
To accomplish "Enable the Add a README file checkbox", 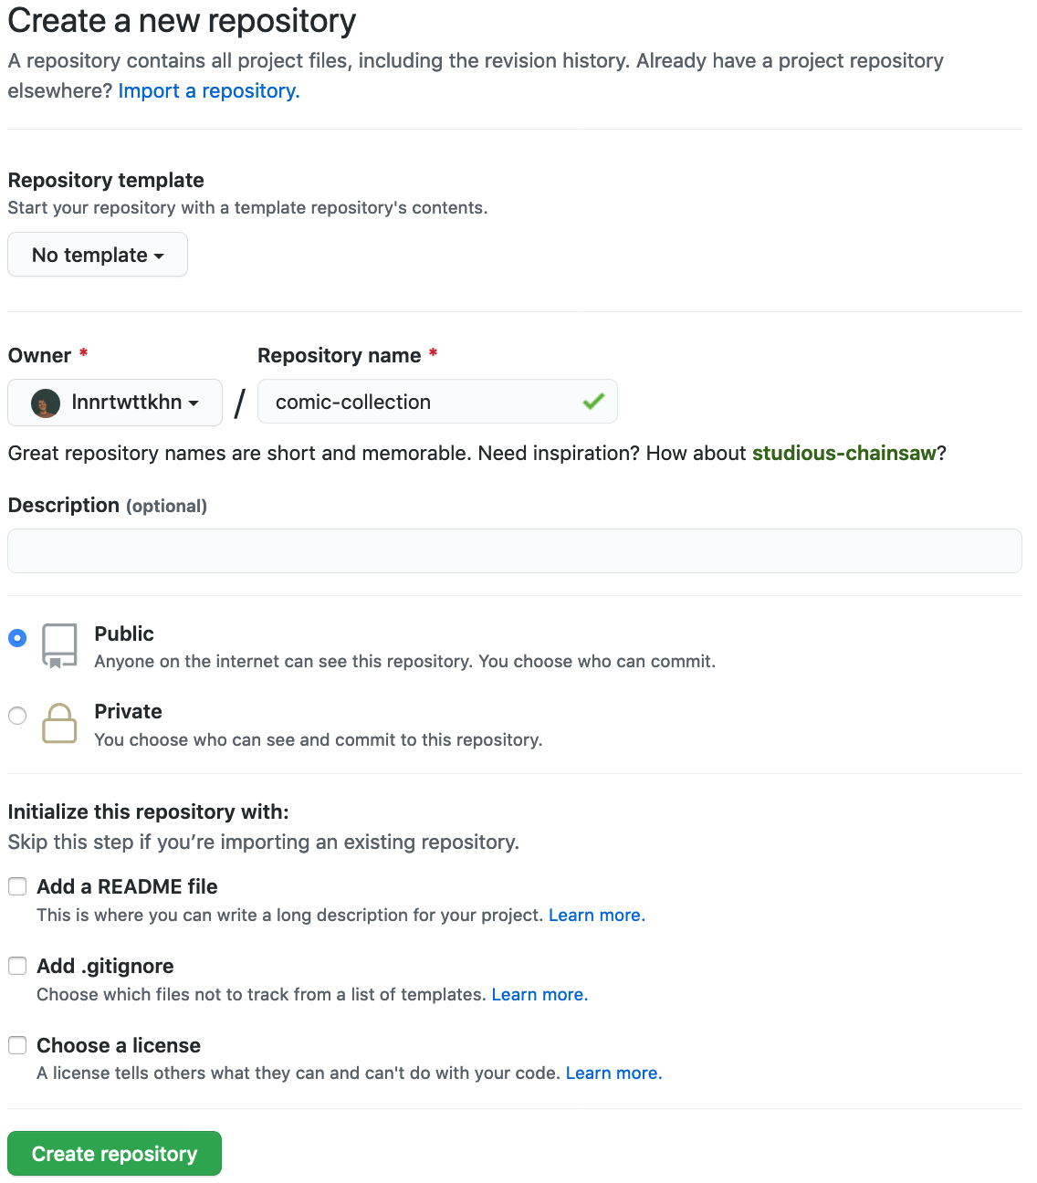I will (17, 886).
